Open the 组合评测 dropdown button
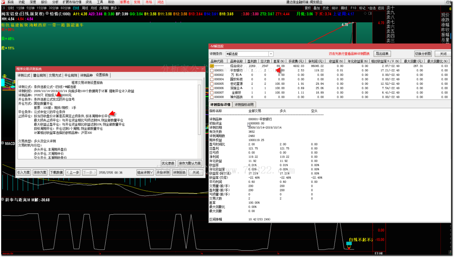 [145, 172]
